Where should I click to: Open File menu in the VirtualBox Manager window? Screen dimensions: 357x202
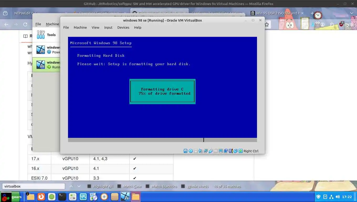tap(38, 24)
